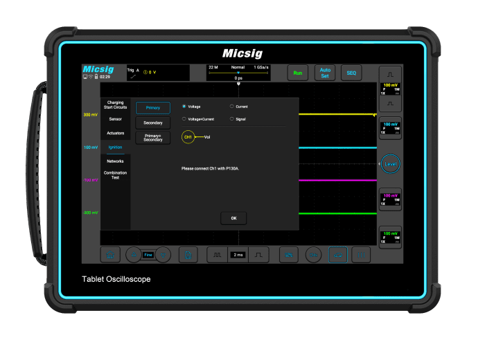Screen dimensions: 485x340
Task: Click the yellow CH1 circle indicator
Action: [188, 137]
